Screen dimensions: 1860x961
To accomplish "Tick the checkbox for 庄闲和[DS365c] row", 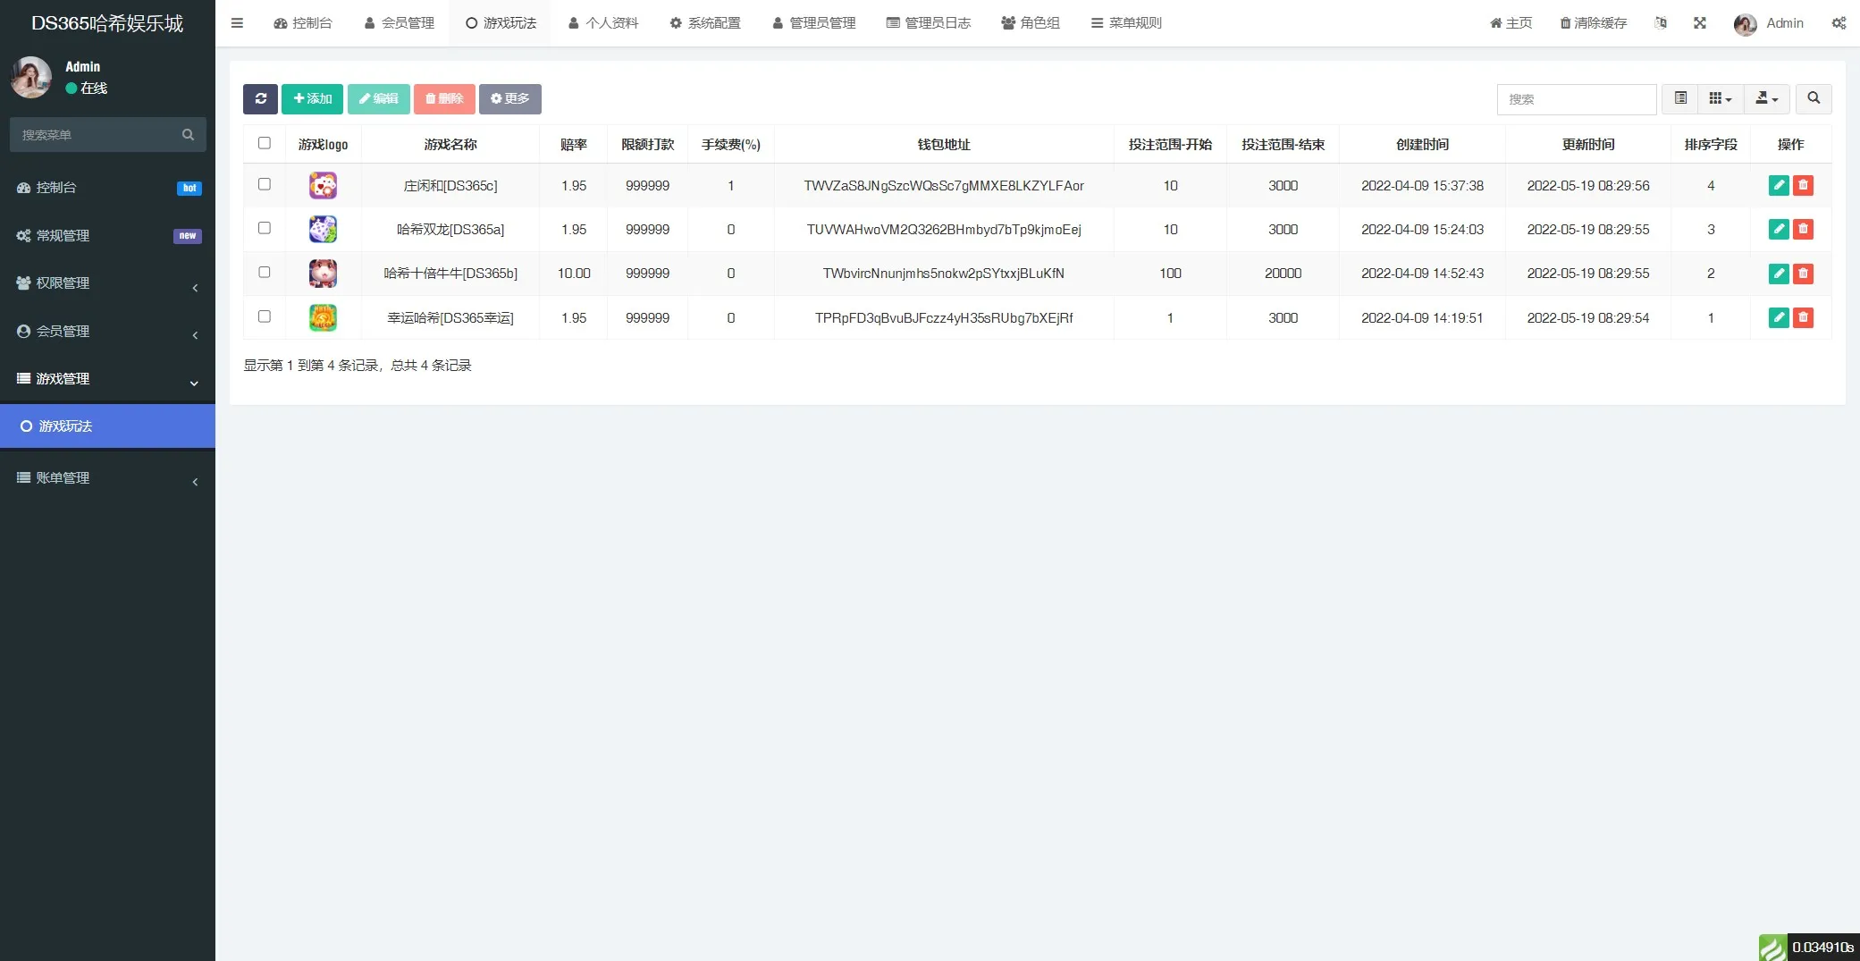I will coord(265,184).
